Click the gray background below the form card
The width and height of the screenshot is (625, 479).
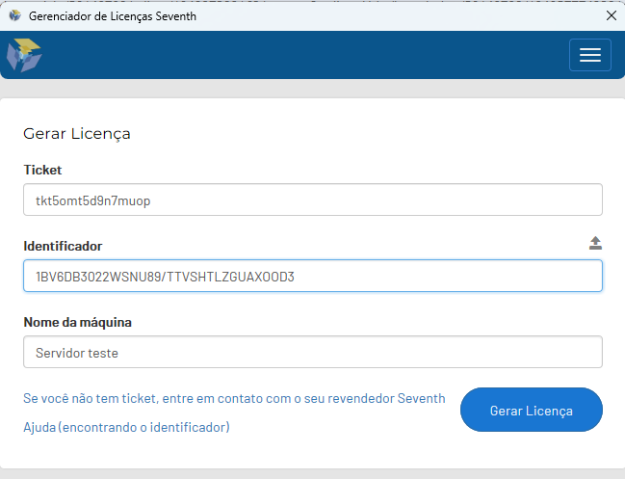312,473
